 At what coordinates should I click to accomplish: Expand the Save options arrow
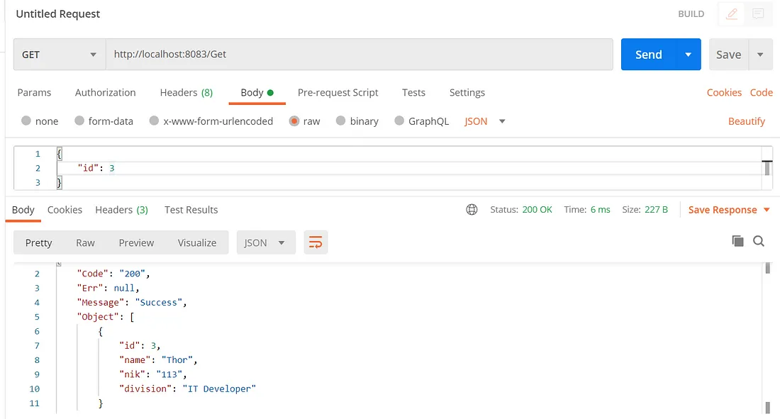(x=761, y=55)
